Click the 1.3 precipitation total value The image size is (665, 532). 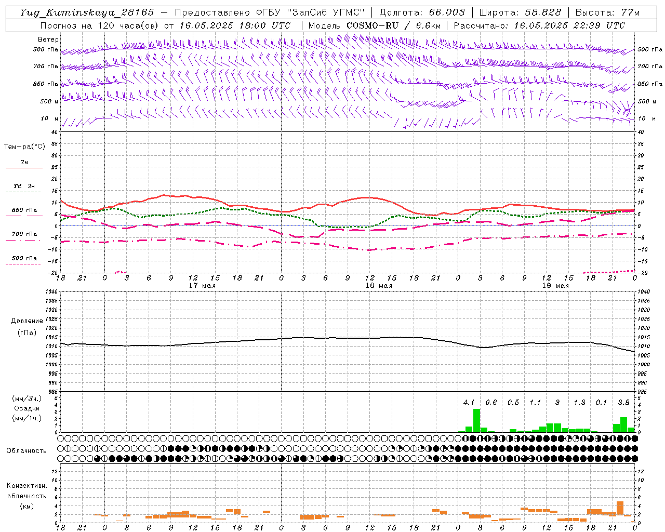(x=579, y=402)
